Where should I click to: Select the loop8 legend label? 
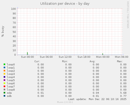11,90
